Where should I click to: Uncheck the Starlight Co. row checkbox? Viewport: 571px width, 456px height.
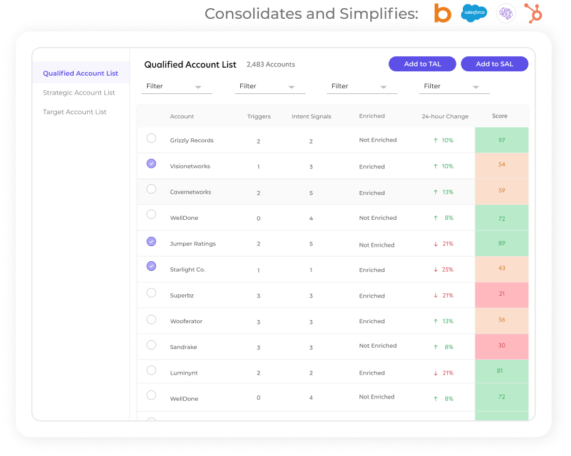tap(151, 266)
